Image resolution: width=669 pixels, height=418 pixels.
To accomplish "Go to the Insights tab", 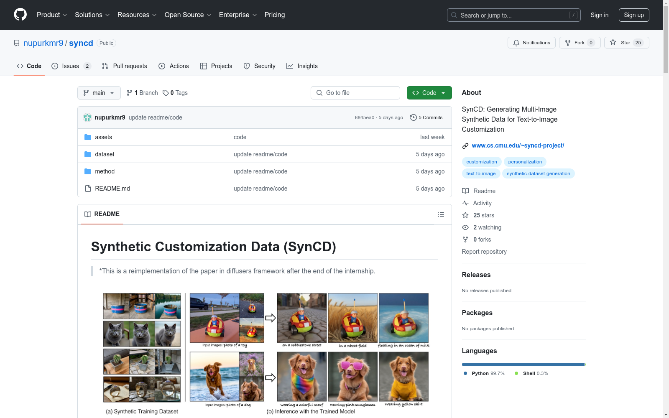I will (302, 66).
